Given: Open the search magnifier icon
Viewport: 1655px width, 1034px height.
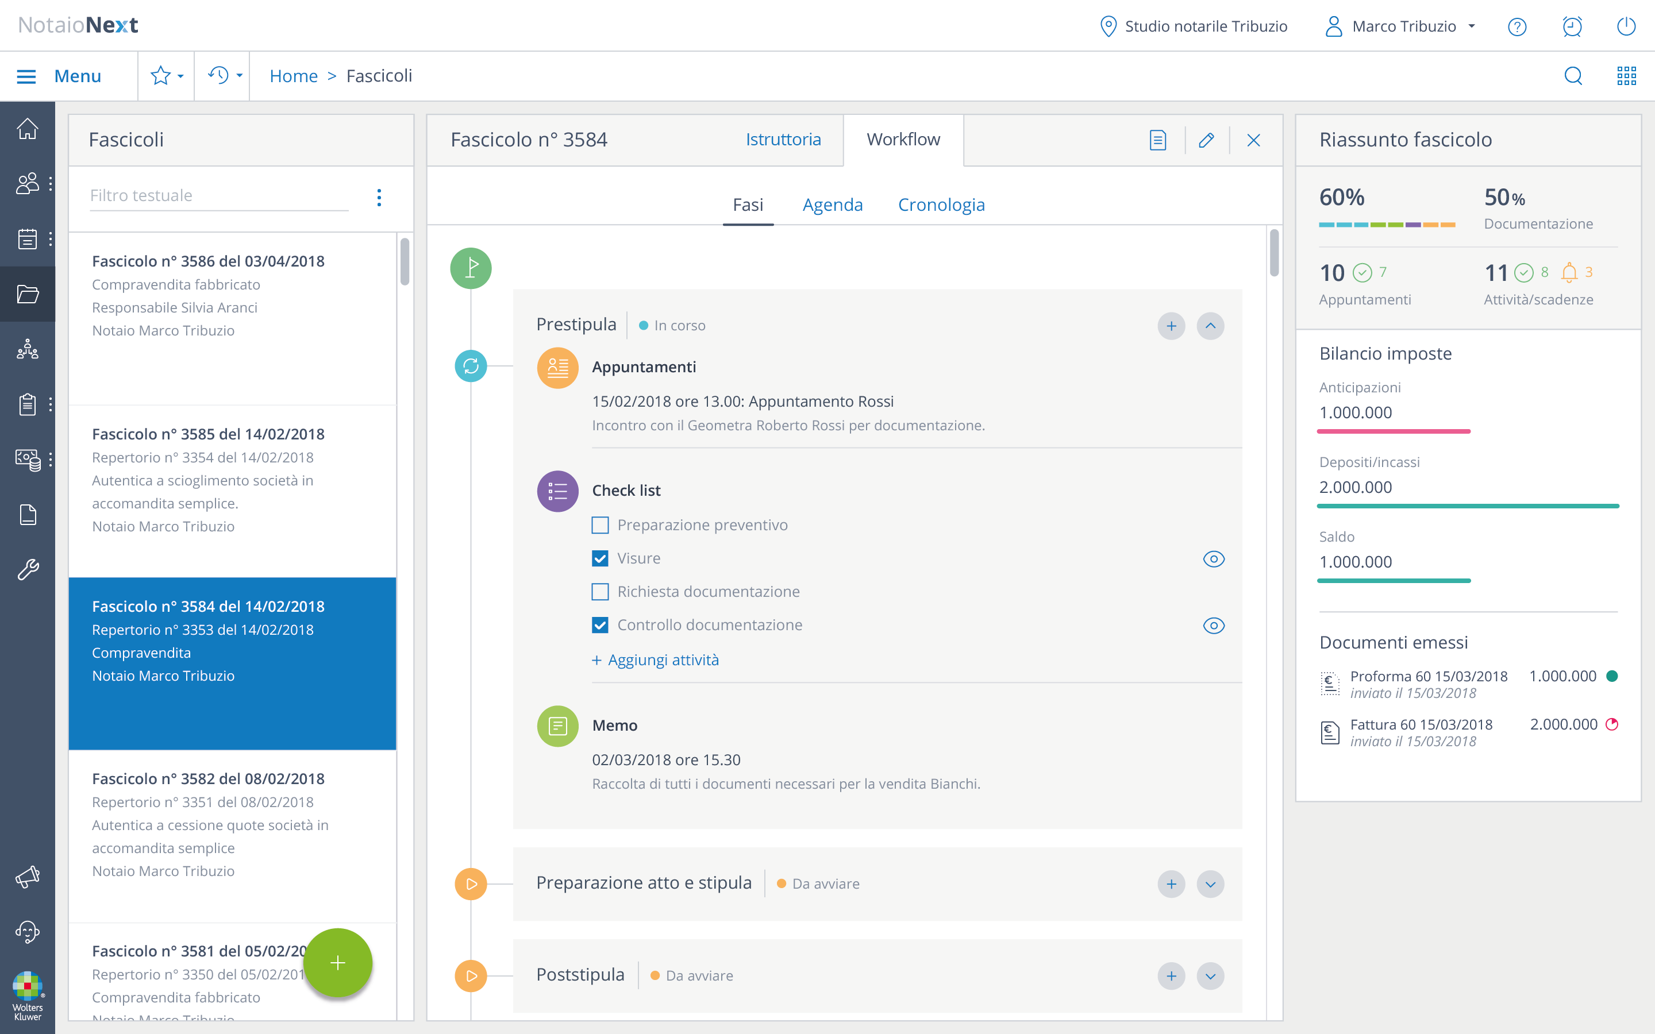Looking at the screenshot, I should coord(1573,76).
